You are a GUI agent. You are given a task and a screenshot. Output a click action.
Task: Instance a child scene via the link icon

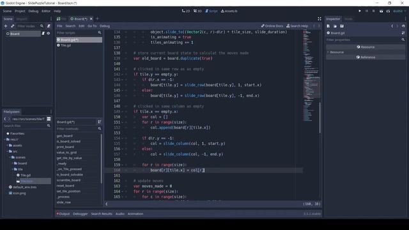pos(13,26)
